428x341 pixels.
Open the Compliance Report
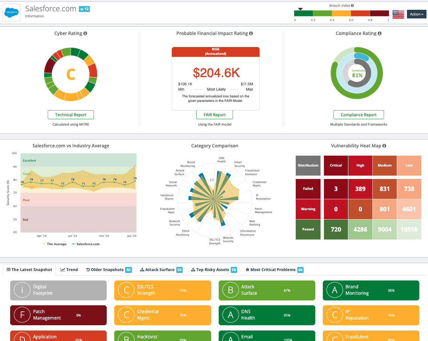[x=358, y=115]
